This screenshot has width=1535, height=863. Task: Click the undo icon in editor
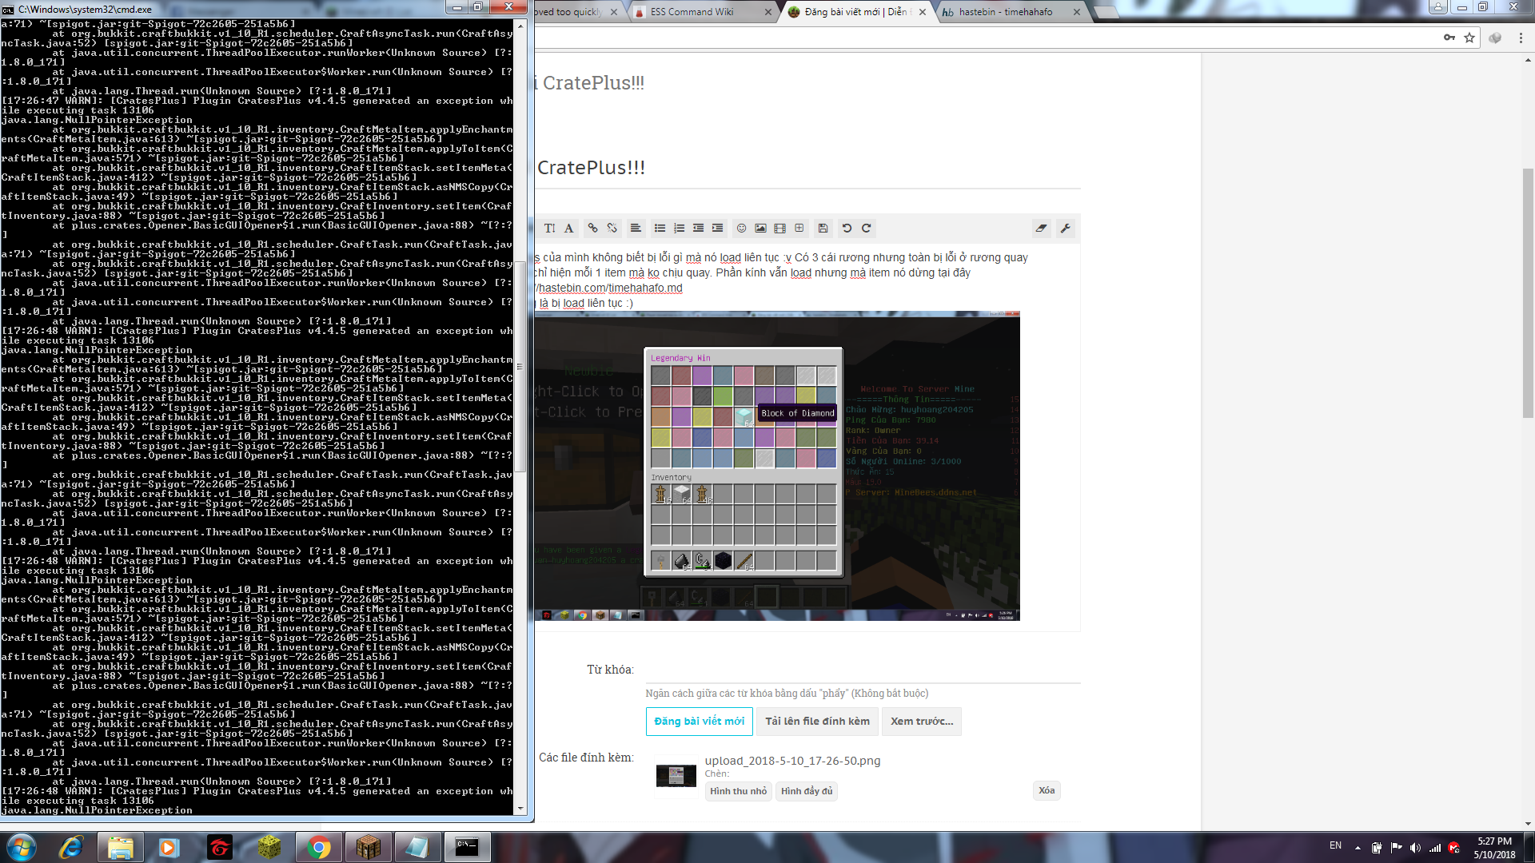pos(847,229)
